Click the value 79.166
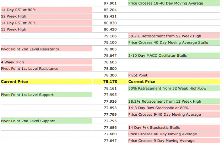Screen dimensions: 222x143 pyautogui.click(x=110, y=36)
